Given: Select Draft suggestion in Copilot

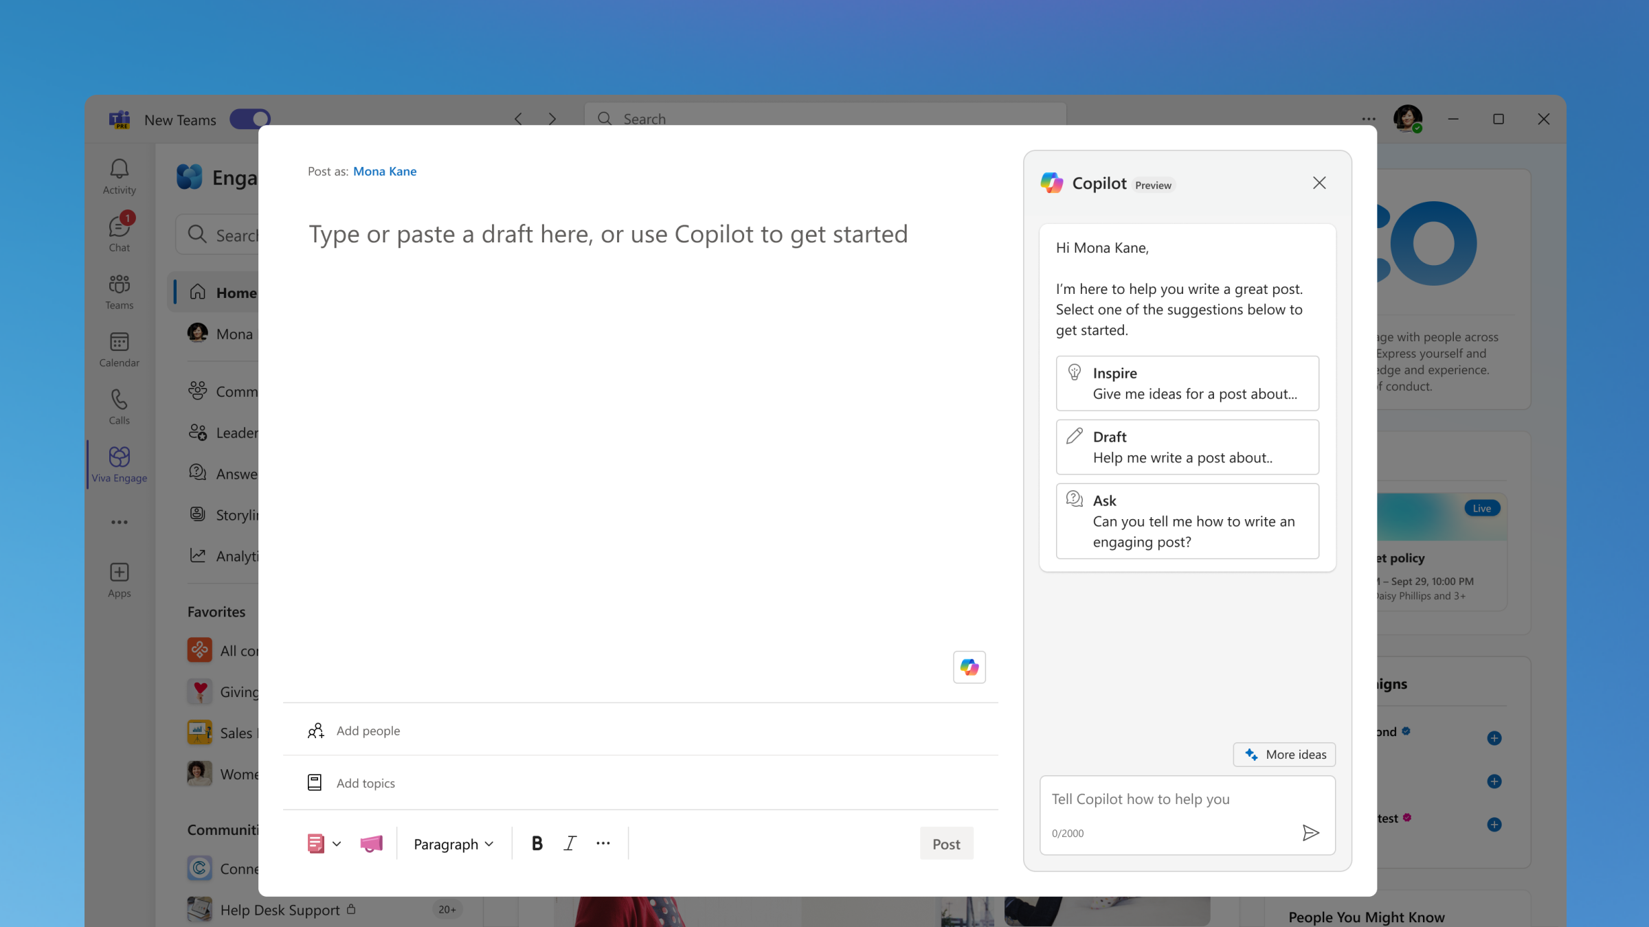Looking at the screenshot, I should 1187,446.
